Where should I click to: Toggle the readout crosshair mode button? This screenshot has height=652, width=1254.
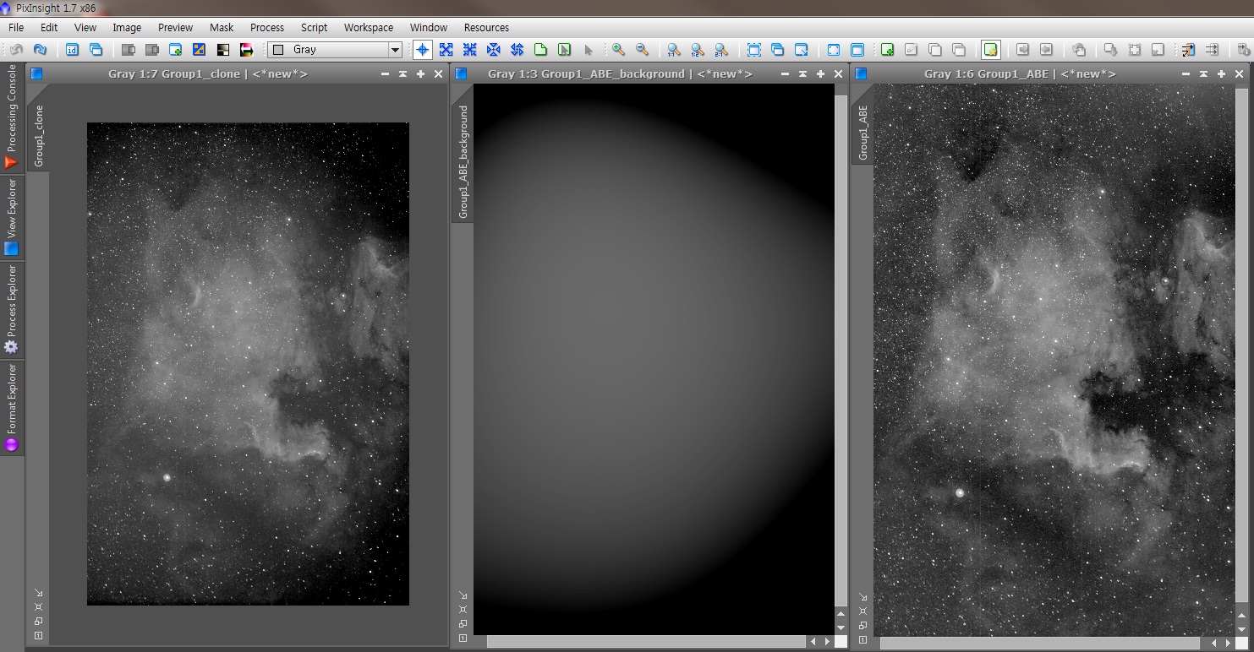(422, 50)
